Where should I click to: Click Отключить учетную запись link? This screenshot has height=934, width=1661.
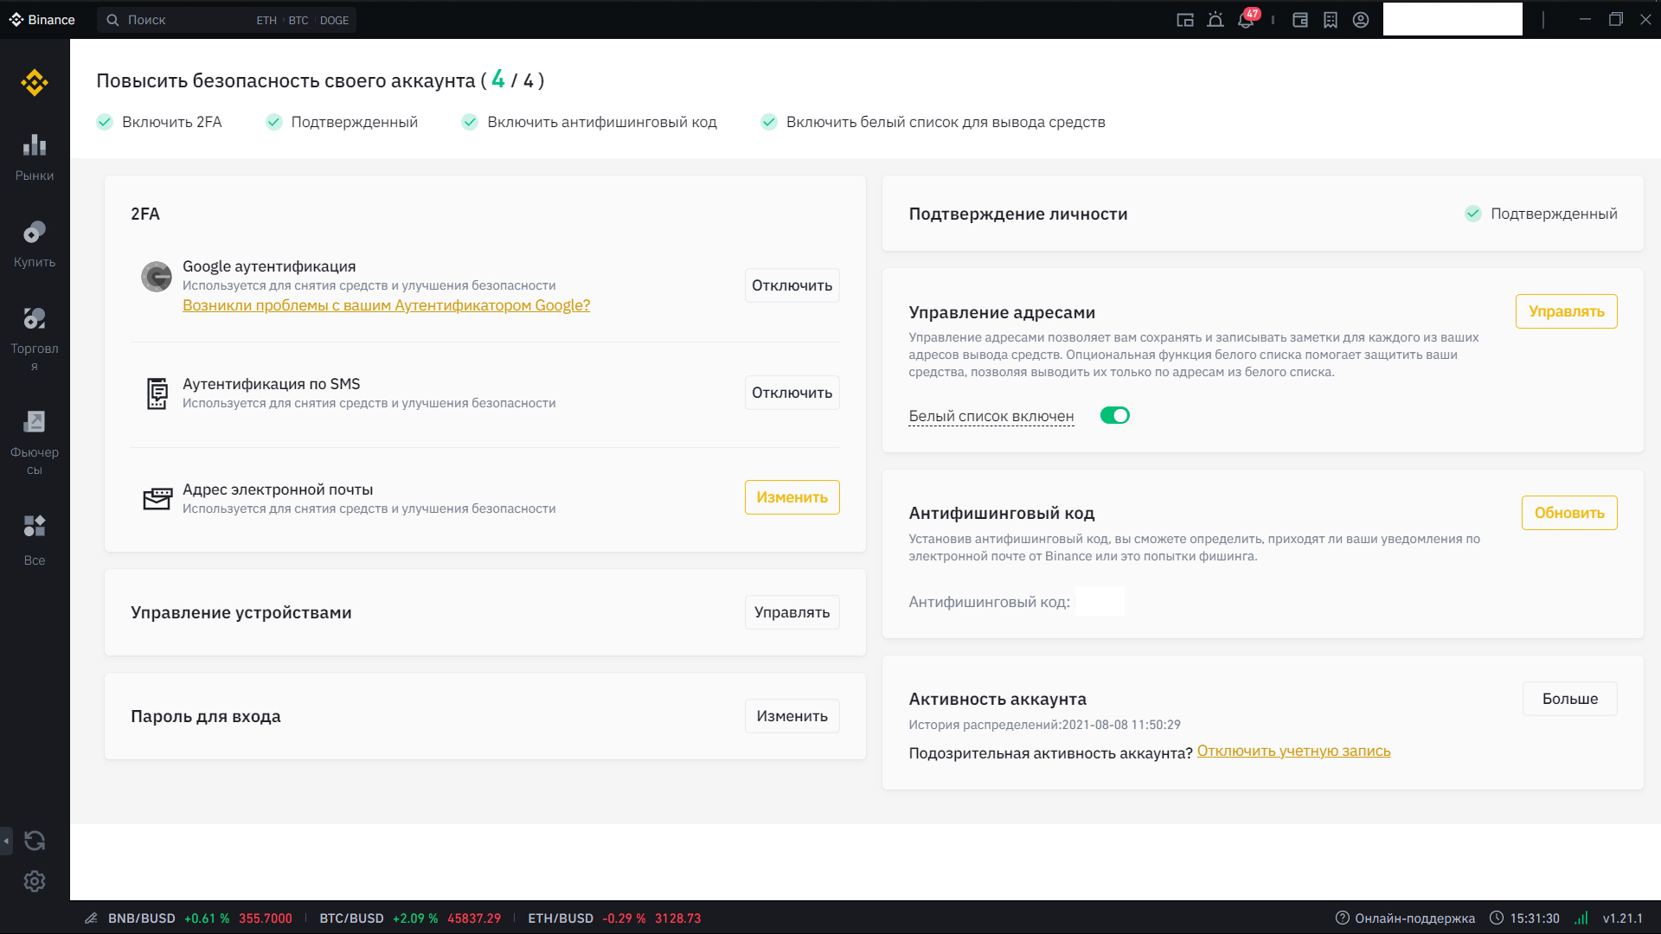1293,751
